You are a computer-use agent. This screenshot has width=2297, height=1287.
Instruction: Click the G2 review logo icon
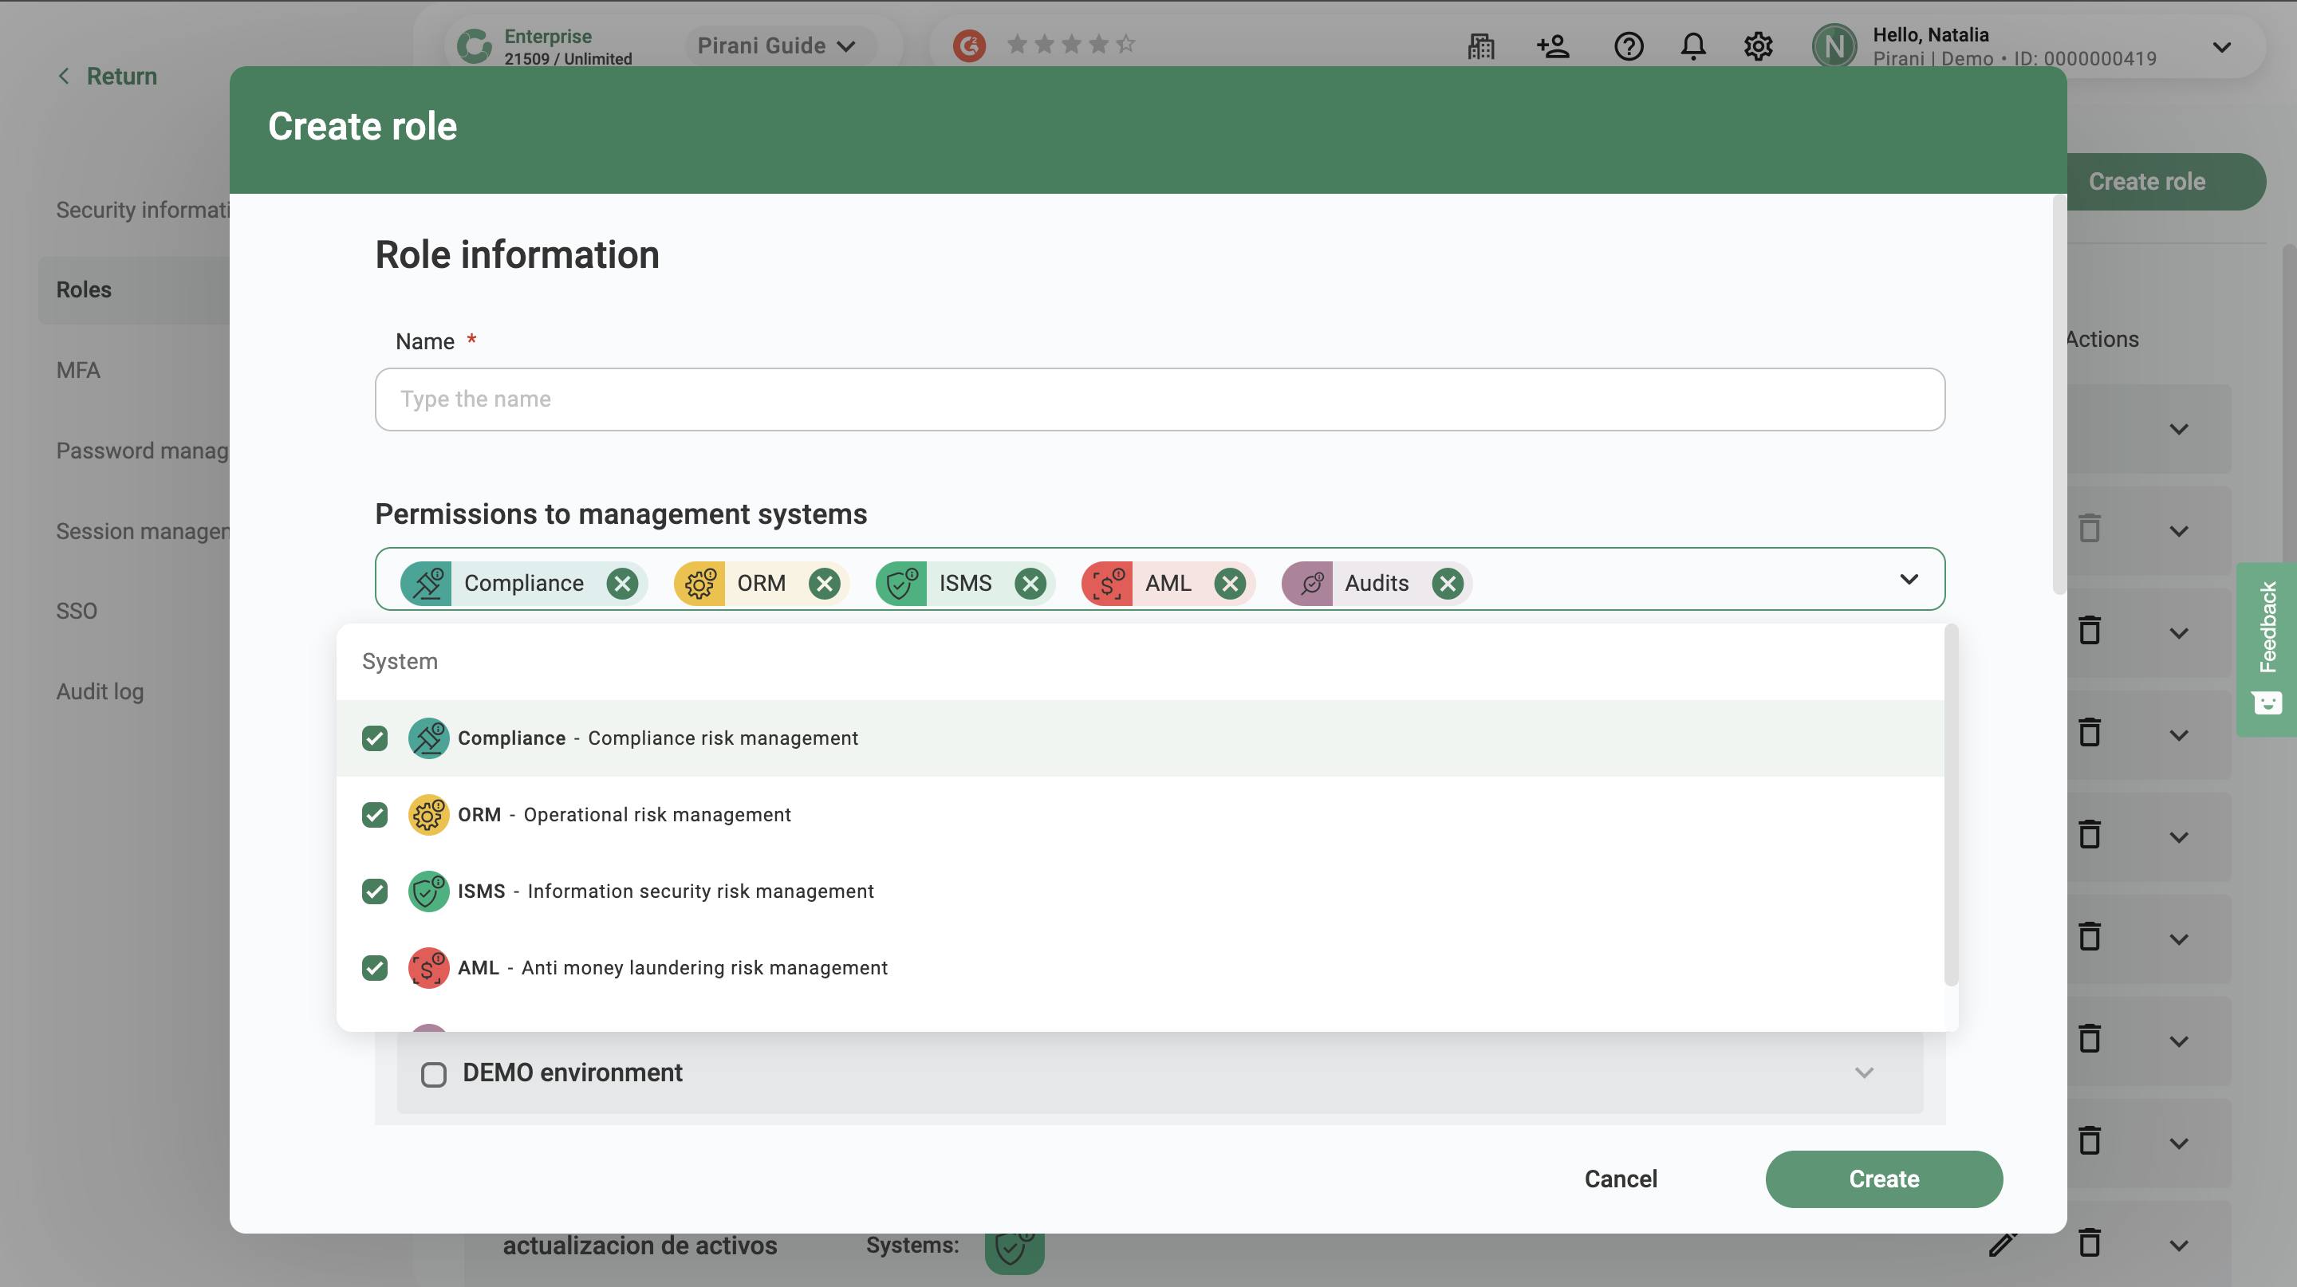point(969,45)
